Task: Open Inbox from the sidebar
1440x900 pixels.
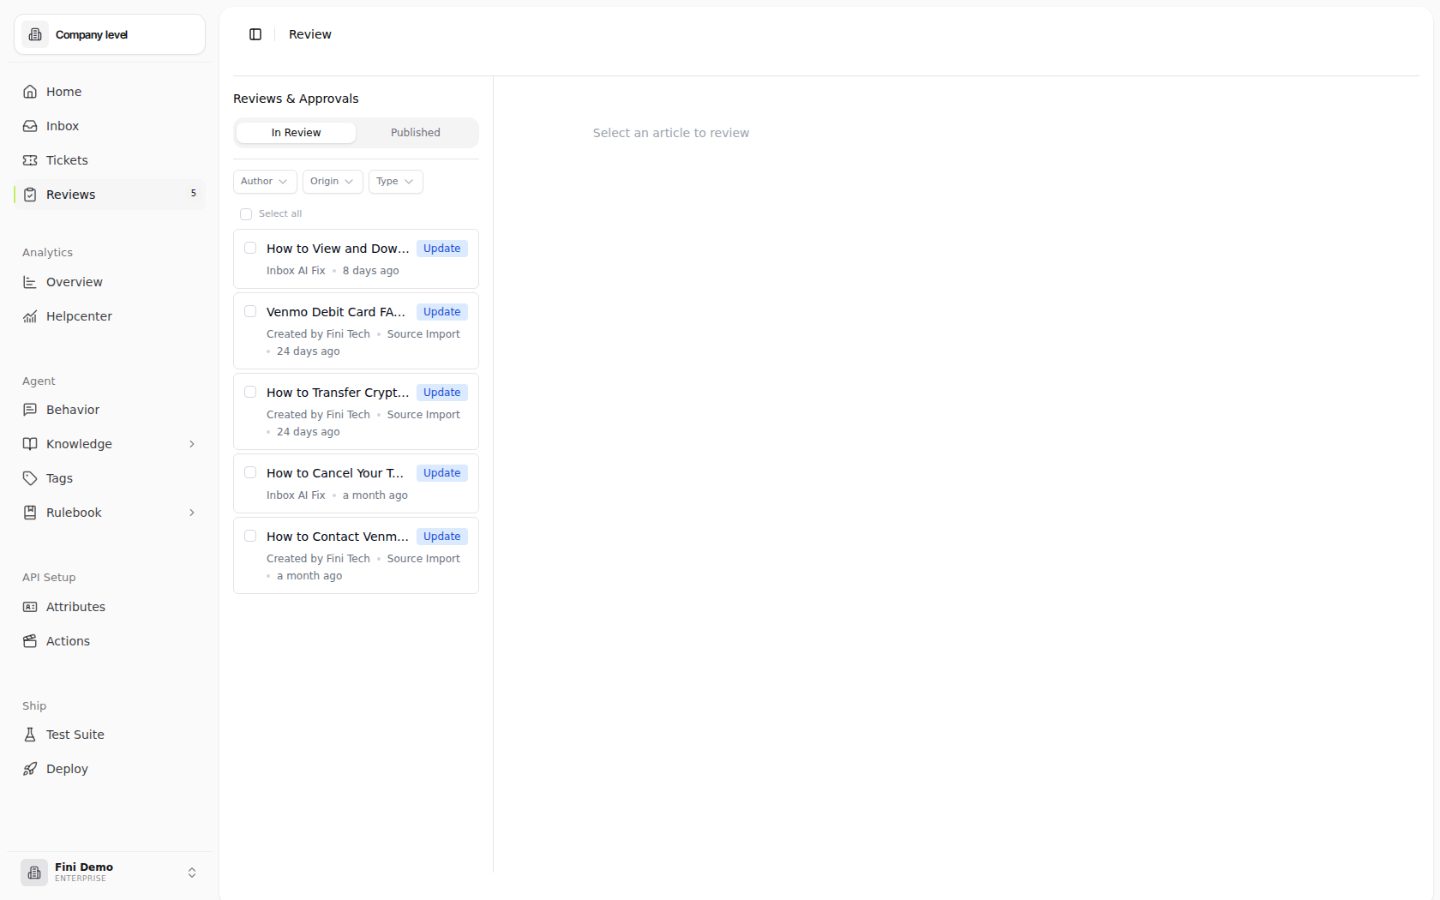Action: pyautogui.click(x=110, y=126)
